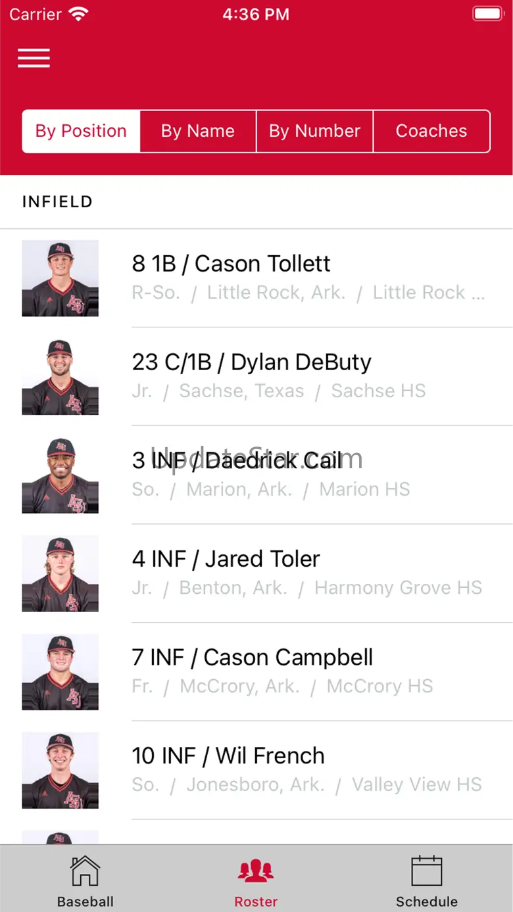Open the Schedule calendar icon
The image size is (513, 912).
[x=427, y=871]
